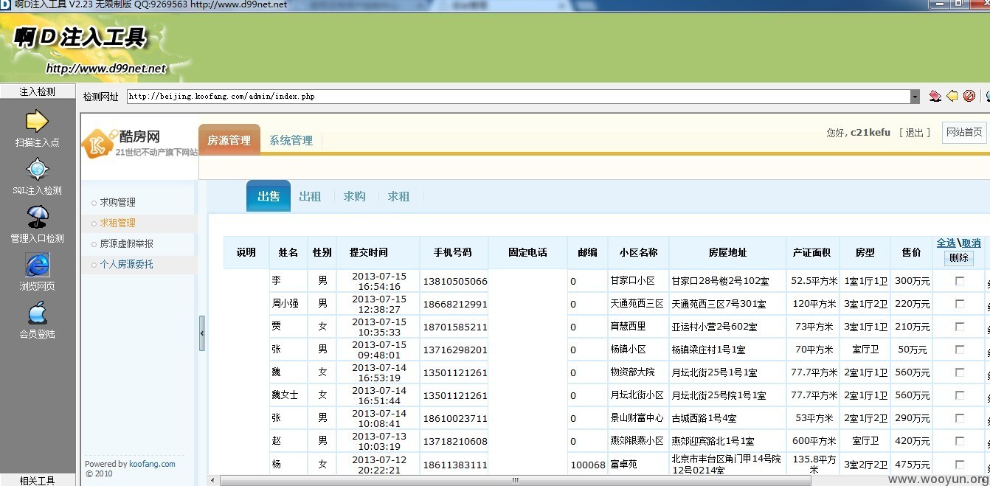Click the name 周小强
The width and height of the screenshot is (990, 486).
point(285,303)
